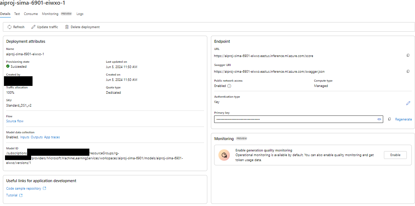Copy the Swagger URI
This screenshot has width=415, height=206.
pyautogui.click(x=408, y=71)
